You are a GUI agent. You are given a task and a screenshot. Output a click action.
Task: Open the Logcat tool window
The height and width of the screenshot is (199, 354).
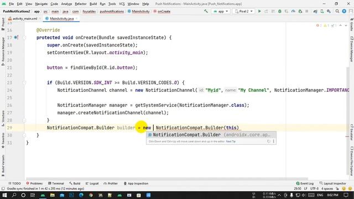pos(92,184)
